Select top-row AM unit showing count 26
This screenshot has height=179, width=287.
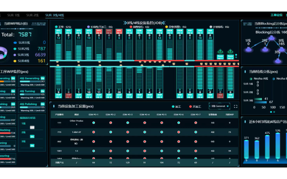(x=210, y=44)
